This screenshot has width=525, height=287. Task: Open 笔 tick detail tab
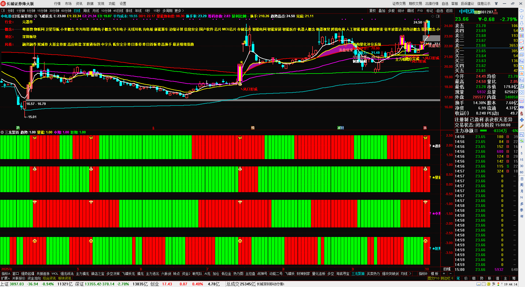[x=458, y=278]
